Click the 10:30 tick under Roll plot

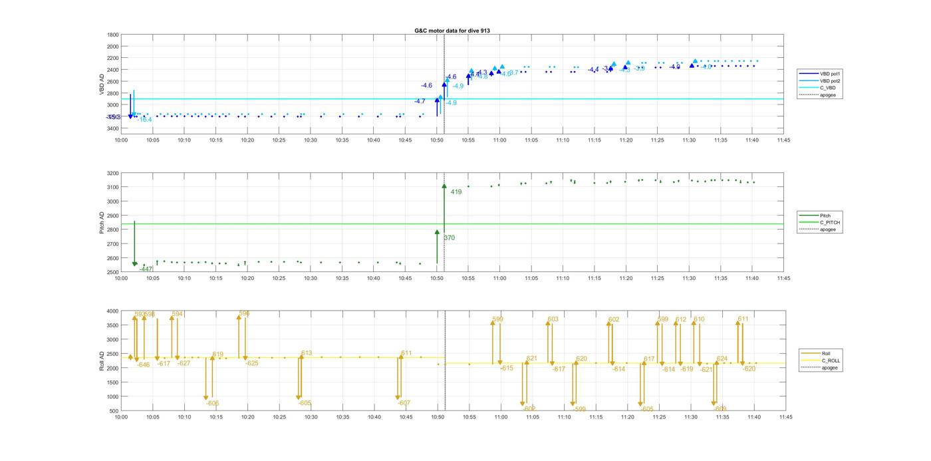click(311, 417)
